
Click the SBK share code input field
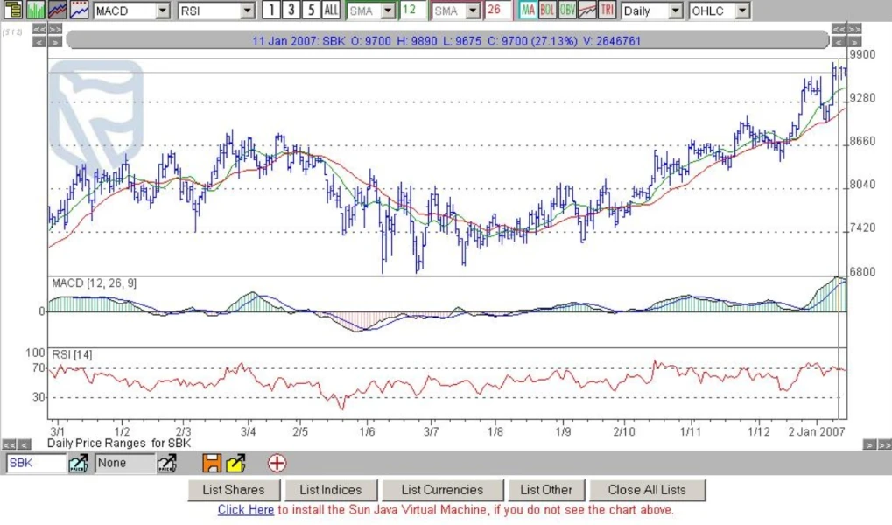click(35, 464)
